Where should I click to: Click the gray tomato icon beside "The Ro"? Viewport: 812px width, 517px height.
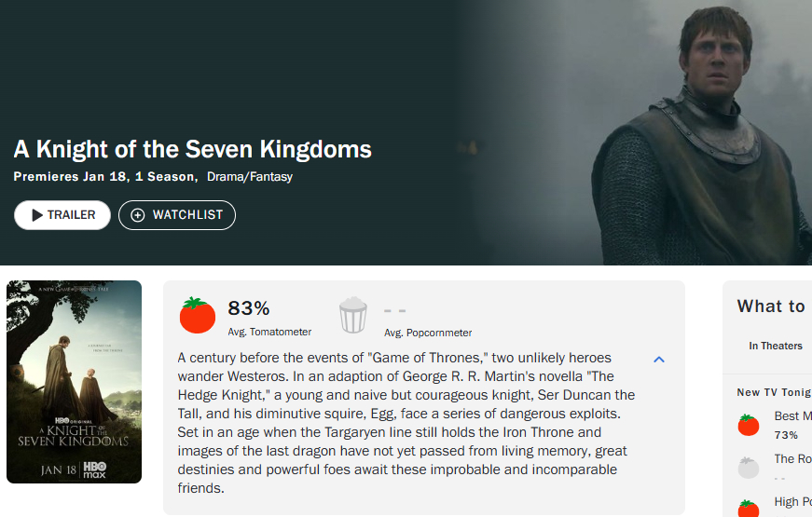[749, 468]
